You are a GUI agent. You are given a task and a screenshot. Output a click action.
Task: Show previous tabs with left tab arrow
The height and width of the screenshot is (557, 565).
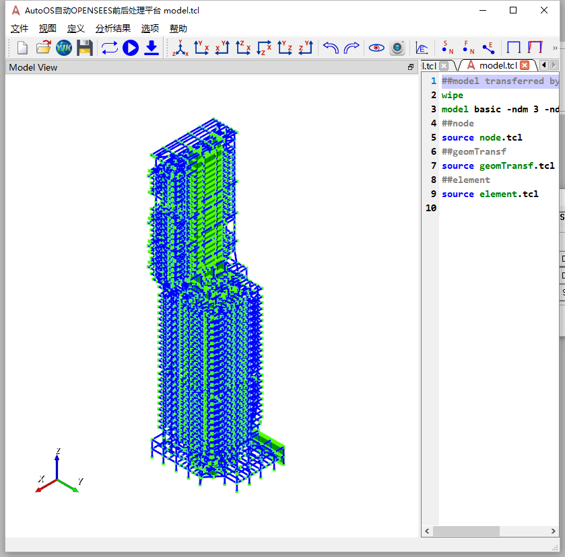click(544, 65)
